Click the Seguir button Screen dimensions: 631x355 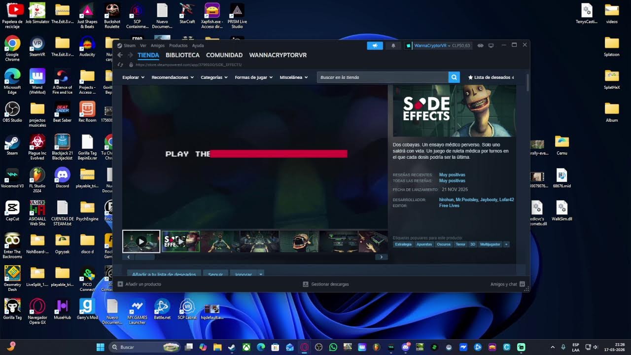point(215,274)
